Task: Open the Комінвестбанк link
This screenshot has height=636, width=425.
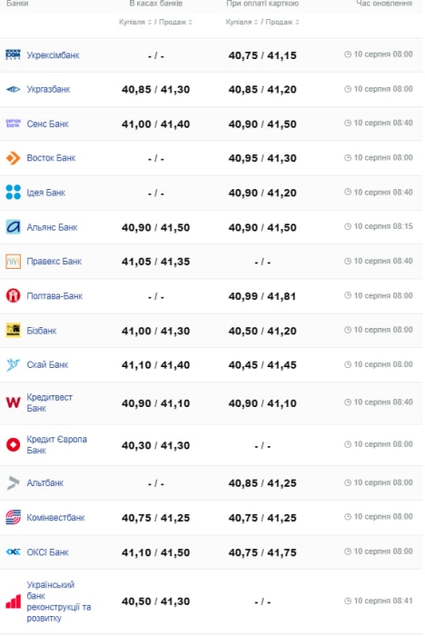Action: tap(55, 518)
